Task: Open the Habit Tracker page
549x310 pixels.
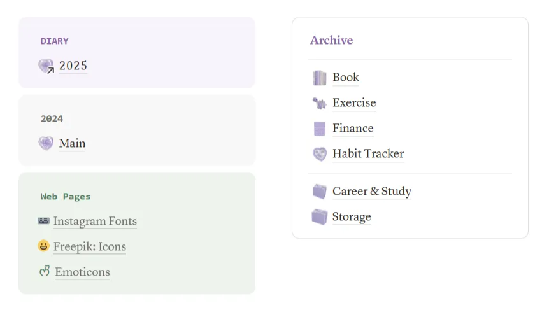Action: (368, 153)
